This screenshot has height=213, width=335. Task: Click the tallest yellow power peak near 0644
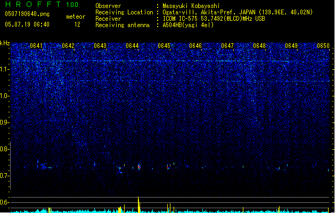point(139,204)
